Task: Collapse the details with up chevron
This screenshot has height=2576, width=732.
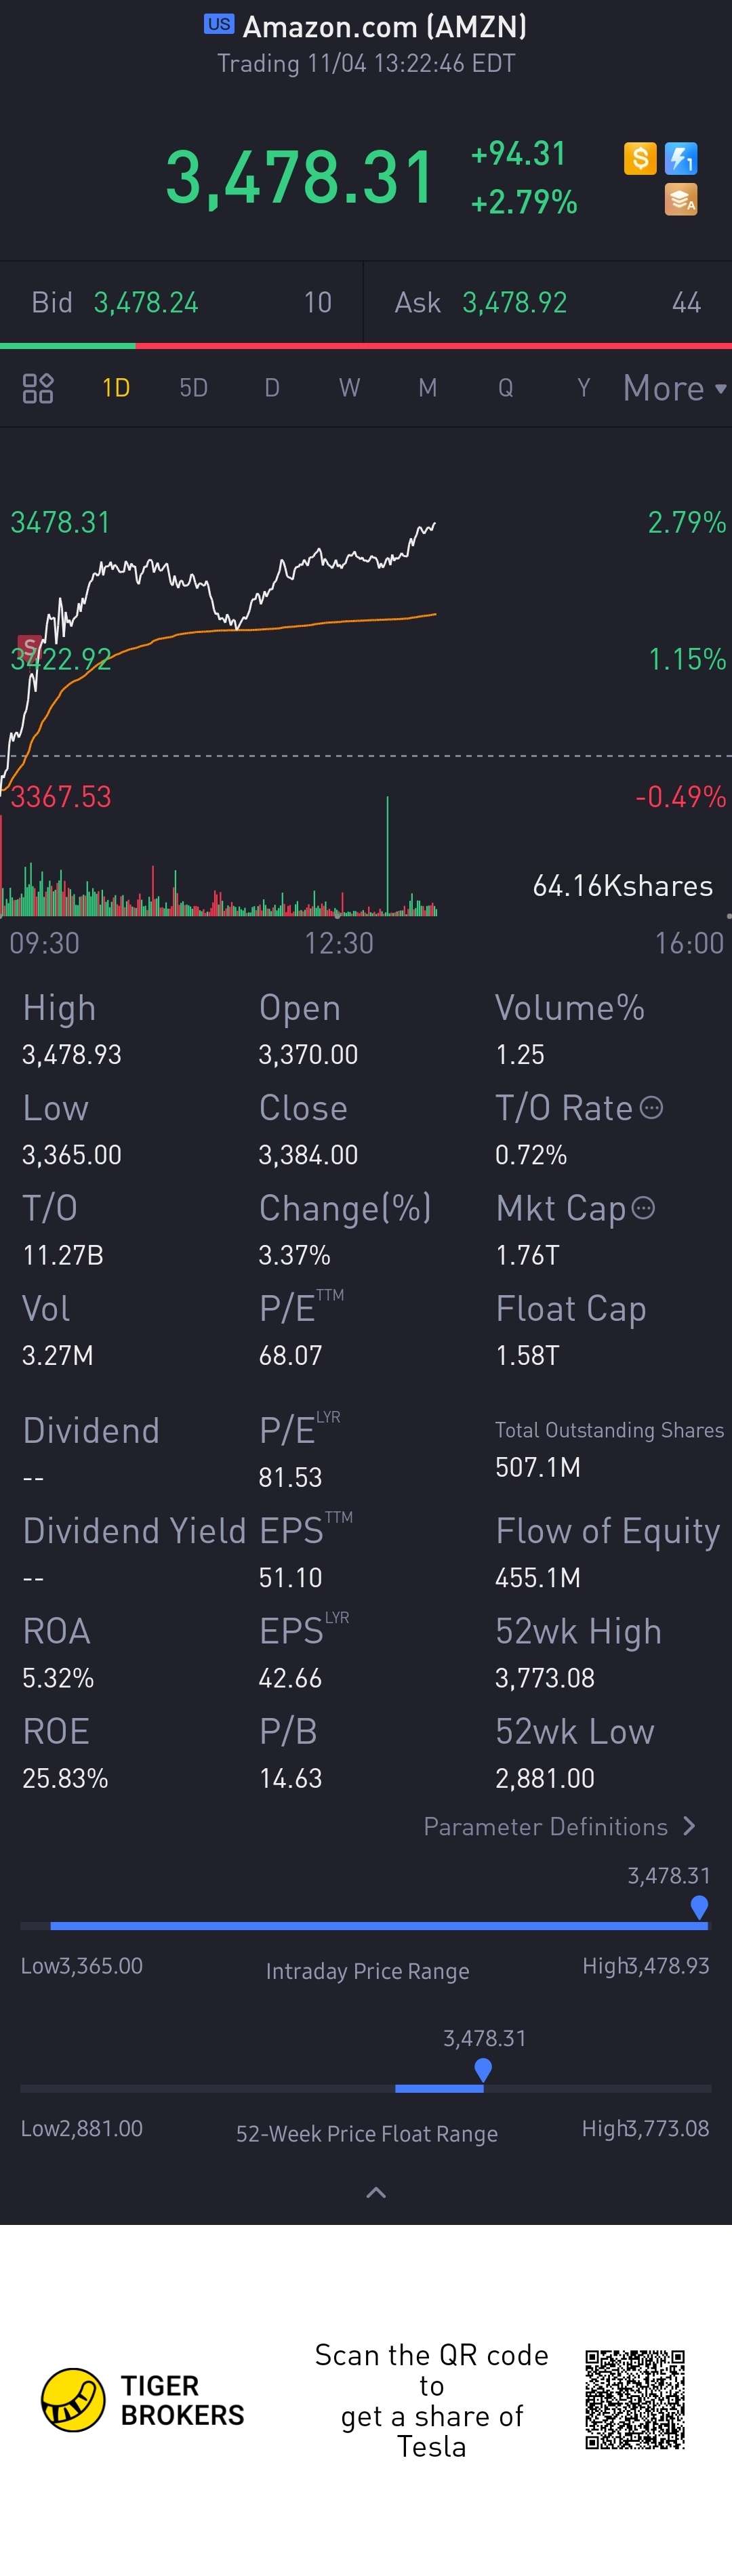Action: (376, 2193)
